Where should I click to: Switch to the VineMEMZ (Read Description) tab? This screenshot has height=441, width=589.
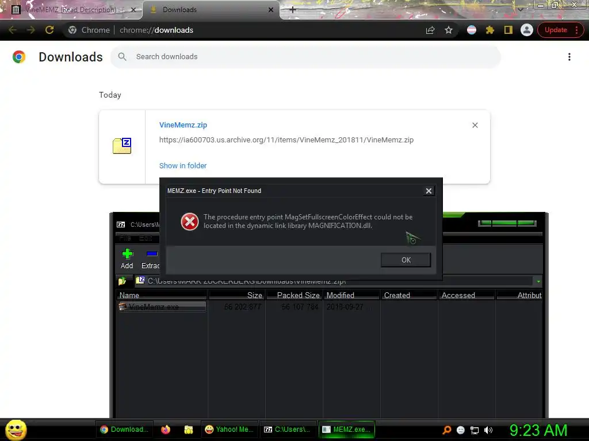(70, 10)
